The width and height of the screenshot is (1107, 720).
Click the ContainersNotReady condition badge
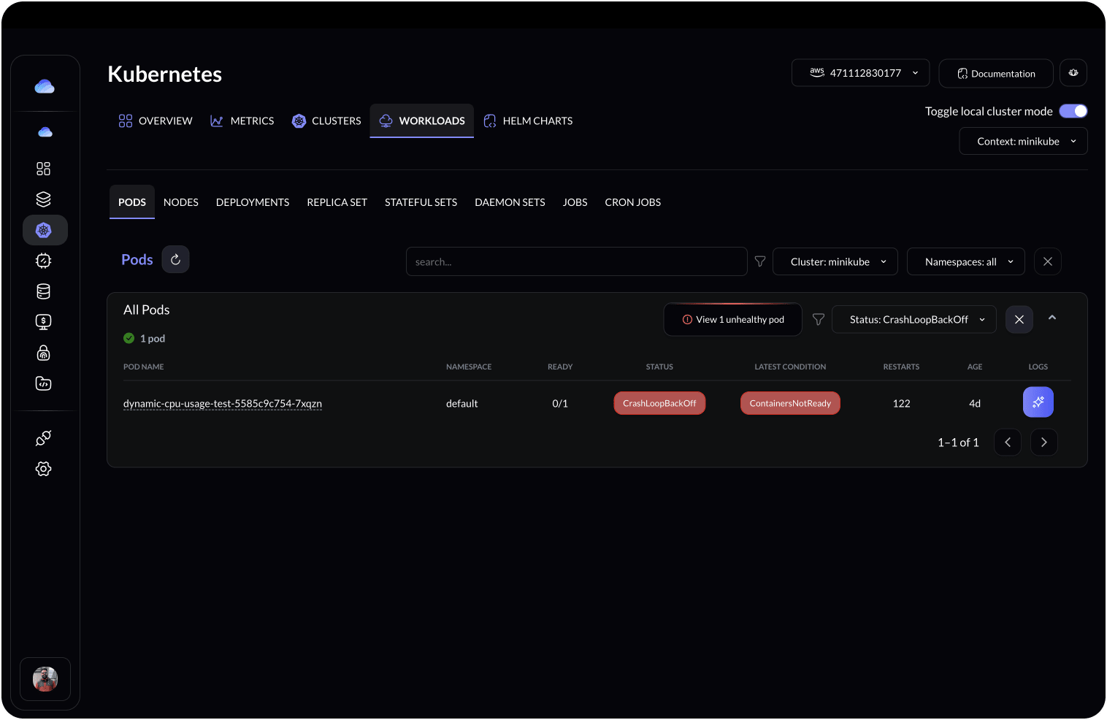[790, 403]
